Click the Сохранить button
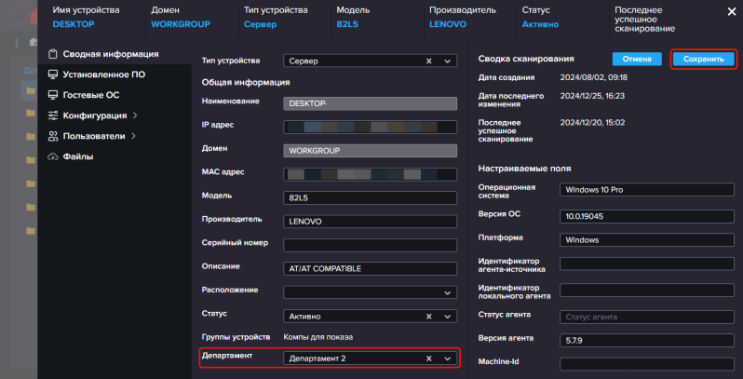This screenshot has height=379, width=743. pos(704,60)
